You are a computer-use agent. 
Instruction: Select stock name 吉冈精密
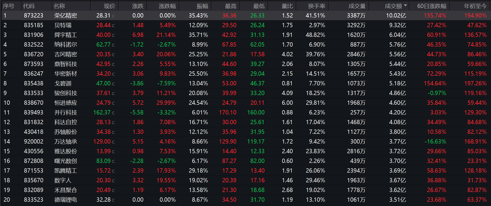66,54
